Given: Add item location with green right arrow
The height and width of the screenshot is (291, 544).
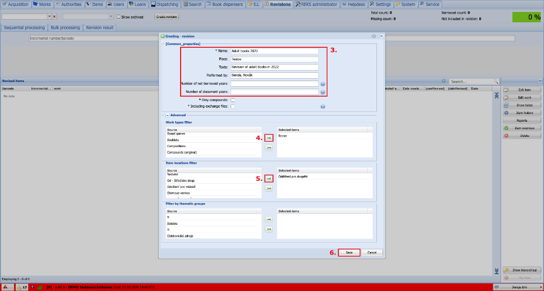Looking at the screenshot, I should [269, 179].
